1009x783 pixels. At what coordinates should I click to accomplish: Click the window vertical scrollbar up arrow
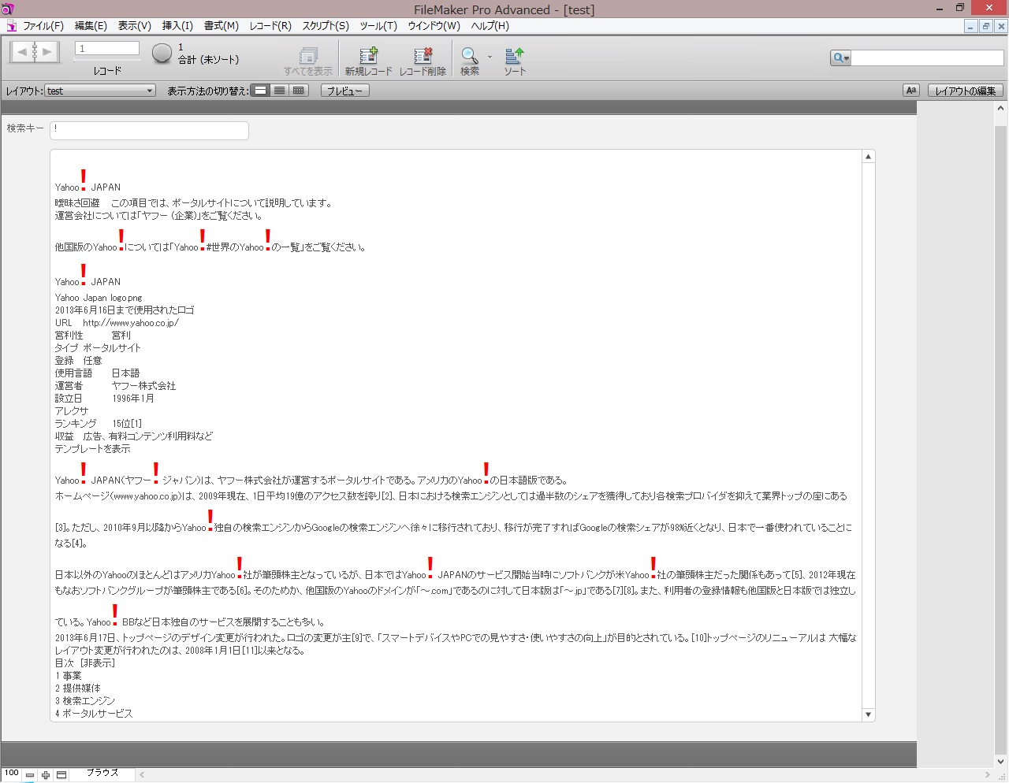1001,109
